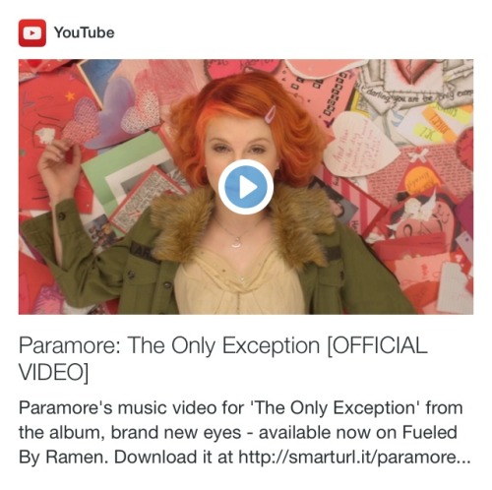The image size is (492, 490).
Task: Click the word 'Paramore:' starting the title
Action: (70, 345)
